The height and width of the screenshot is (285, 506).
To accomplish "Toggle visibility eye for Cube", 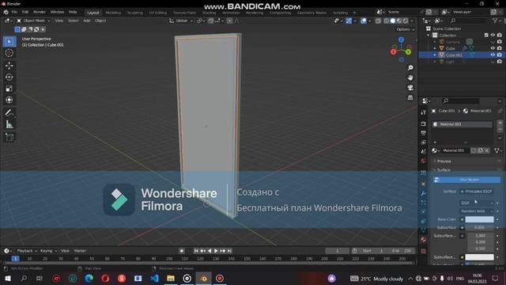I will [x=493, y=48].
